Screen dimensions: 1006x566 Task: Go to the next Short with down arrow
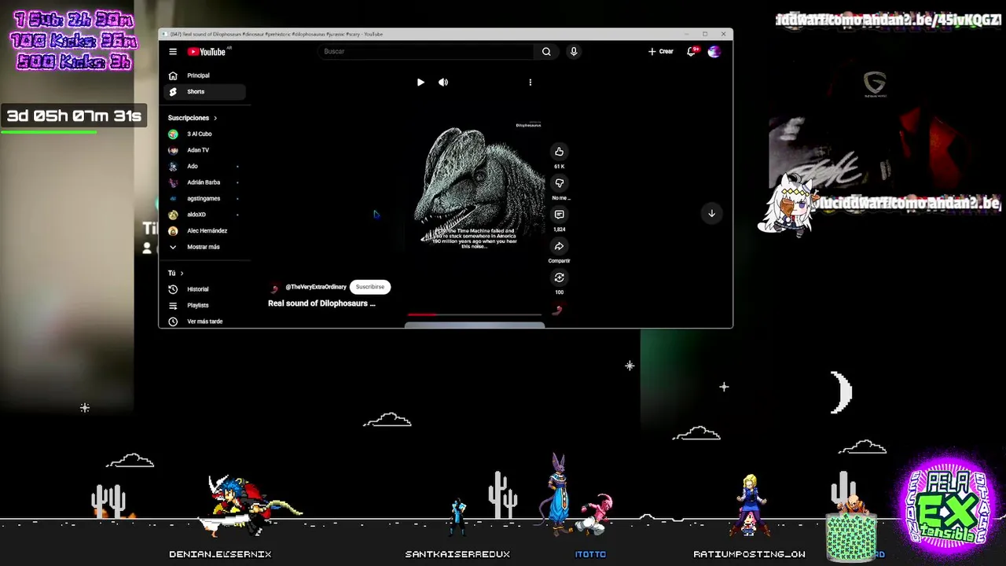click(711, 214)
